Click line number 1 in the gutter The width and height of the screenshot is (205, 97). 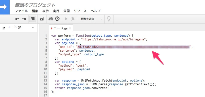tap(46, 36)
